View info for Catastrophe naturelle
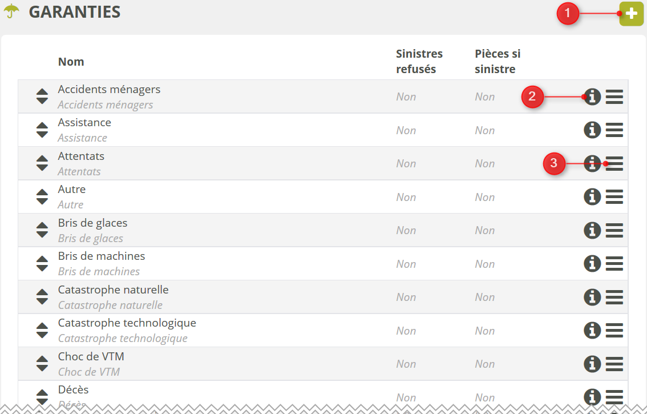647x414 pixels. coord(592,297)
